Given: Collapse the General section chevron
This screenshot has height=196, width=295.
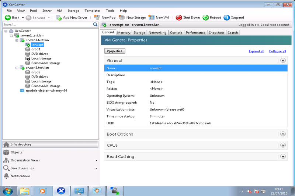Looking at the screenshot, I should (x=283, y=61).
